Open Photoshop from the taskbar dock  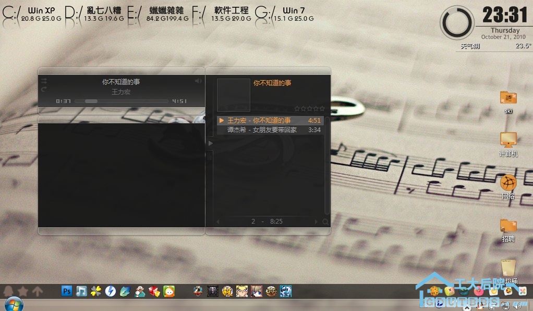tap(66, 291)
